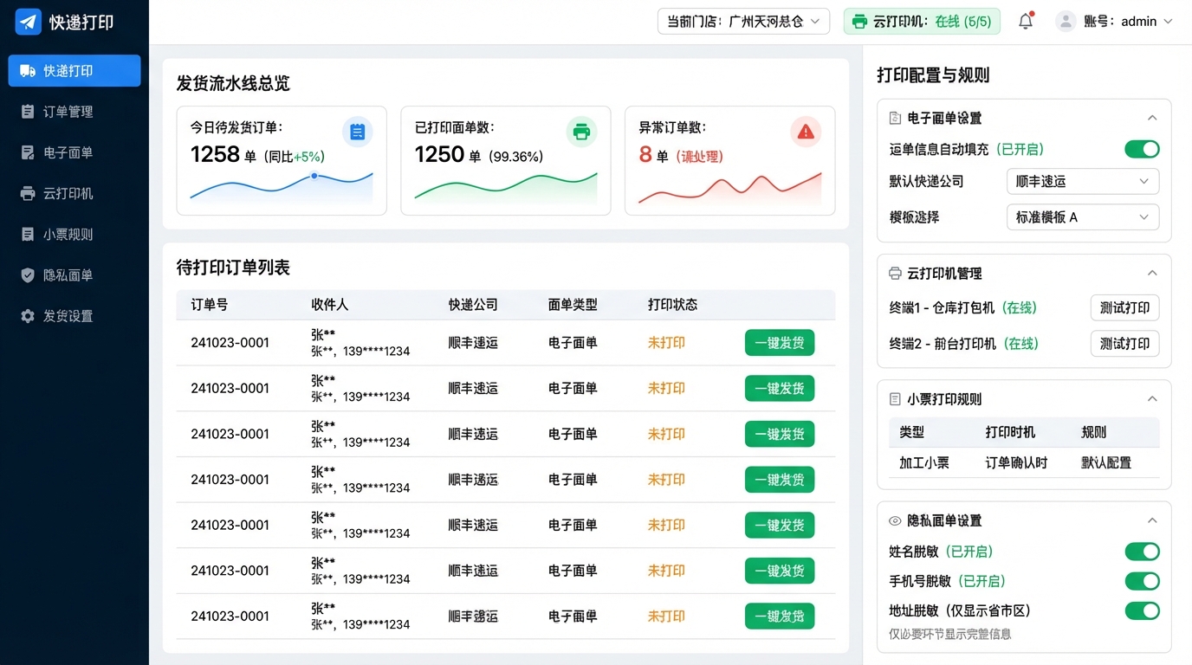This screenshot has height=665, width=1192.
Task: Click 测试打印 for 终端2 前台打印机
Action: coord(1124,344)
